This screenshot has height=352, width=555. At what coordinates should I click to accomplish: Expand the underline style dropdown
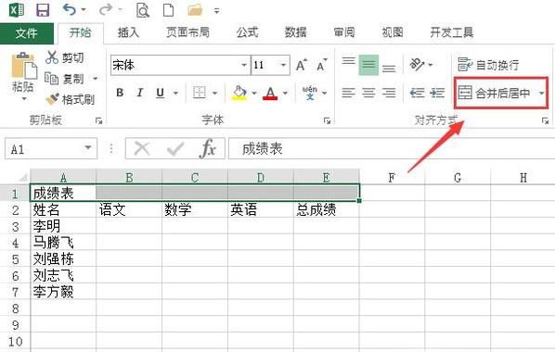[175, 93]
